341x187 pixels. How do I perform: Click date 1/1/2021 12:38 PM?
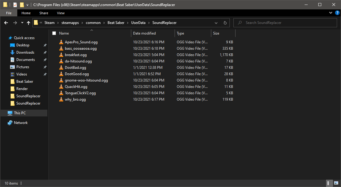pos(148,67)
